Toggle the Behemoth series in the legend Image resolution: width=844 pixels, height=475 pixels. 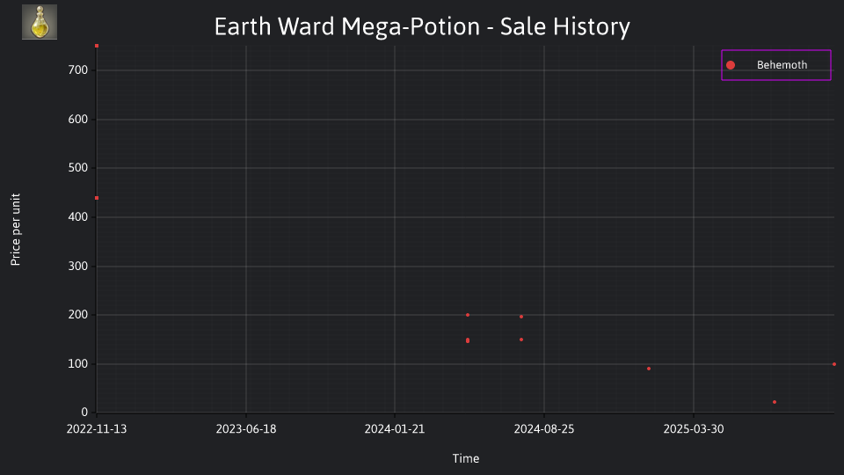pos(775,65)
